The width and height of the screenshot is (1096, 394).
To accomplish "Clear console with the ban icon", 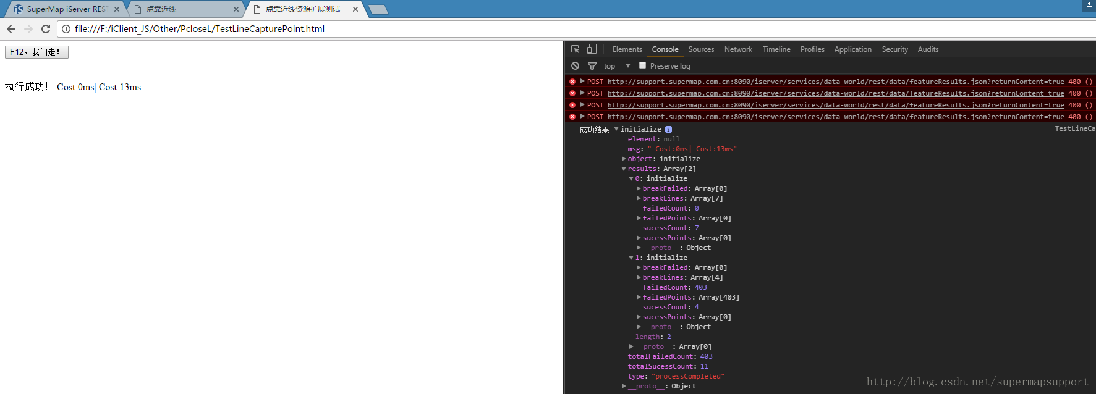I will tap(576, 66).
